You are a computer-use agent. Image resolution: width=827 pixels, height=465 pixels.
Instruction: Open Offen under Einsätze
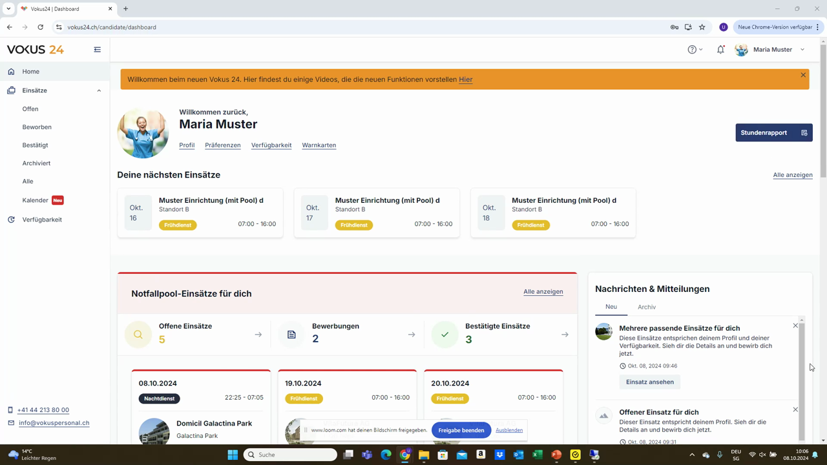30,109
